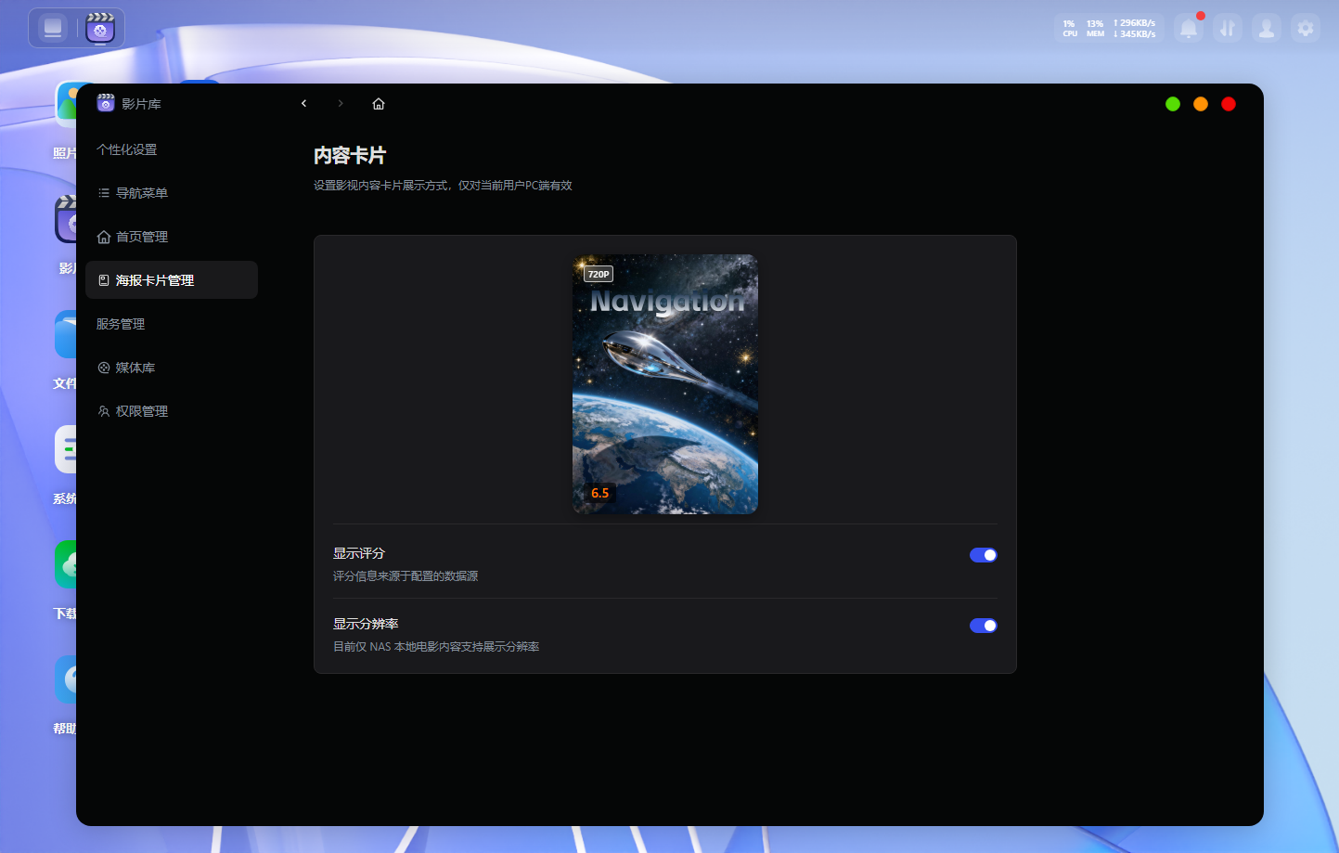1339x853 pixels.
Task: Go back with the left arrow
Action: pos(303,104)
